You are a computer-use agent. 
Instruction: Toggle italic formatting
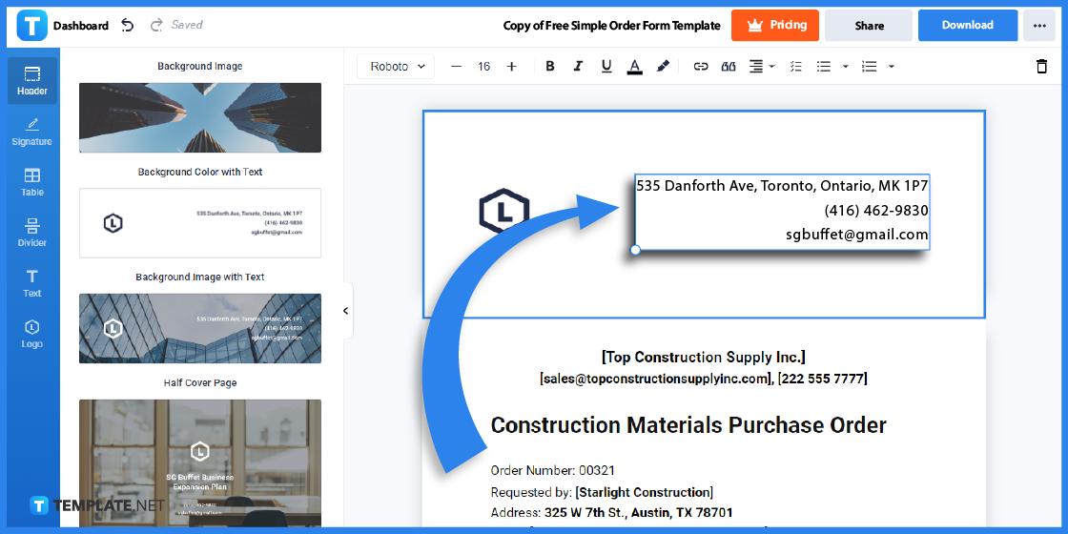click(578, 67)
